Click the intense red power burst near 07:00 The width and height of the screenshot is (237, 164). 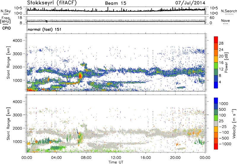pos(80,75)
